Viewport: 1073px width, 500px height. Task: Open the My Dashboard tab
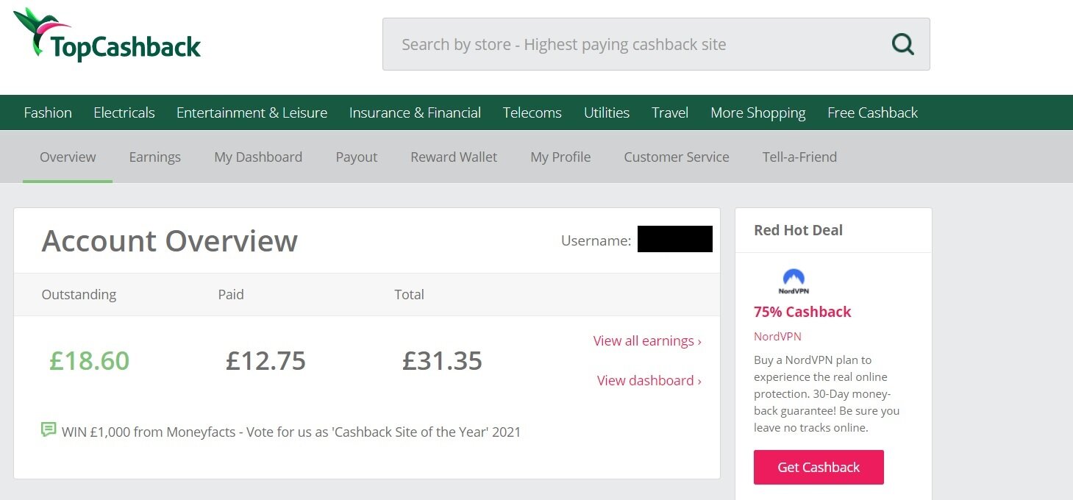tap(258, 157)
